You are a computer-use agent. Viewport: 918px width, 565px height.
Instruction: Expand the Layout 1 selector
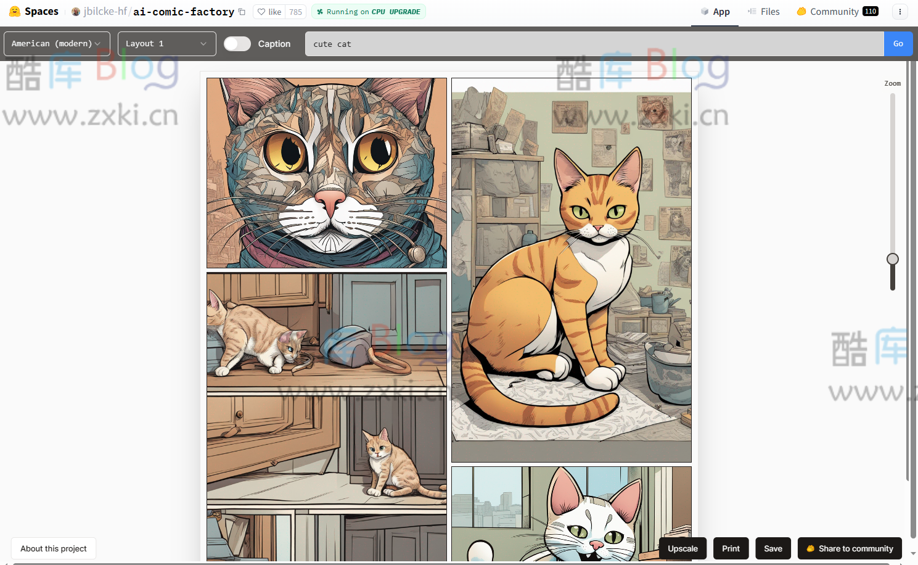point(166,44)
